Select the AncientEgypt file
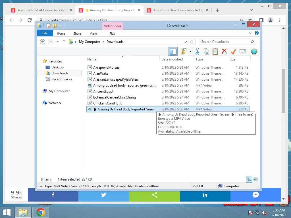 point(168,91)
